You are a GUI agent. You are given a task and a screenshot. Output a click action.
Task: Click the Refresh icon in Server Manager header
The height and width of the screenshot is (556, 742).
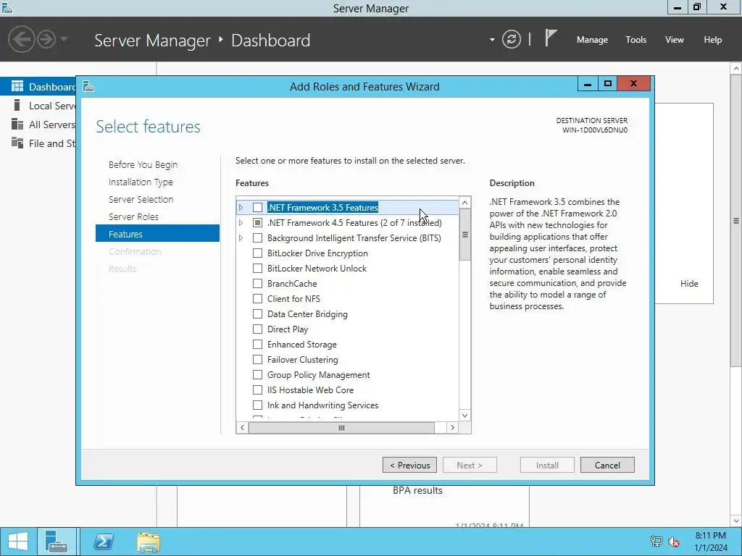tap(512, 39)
